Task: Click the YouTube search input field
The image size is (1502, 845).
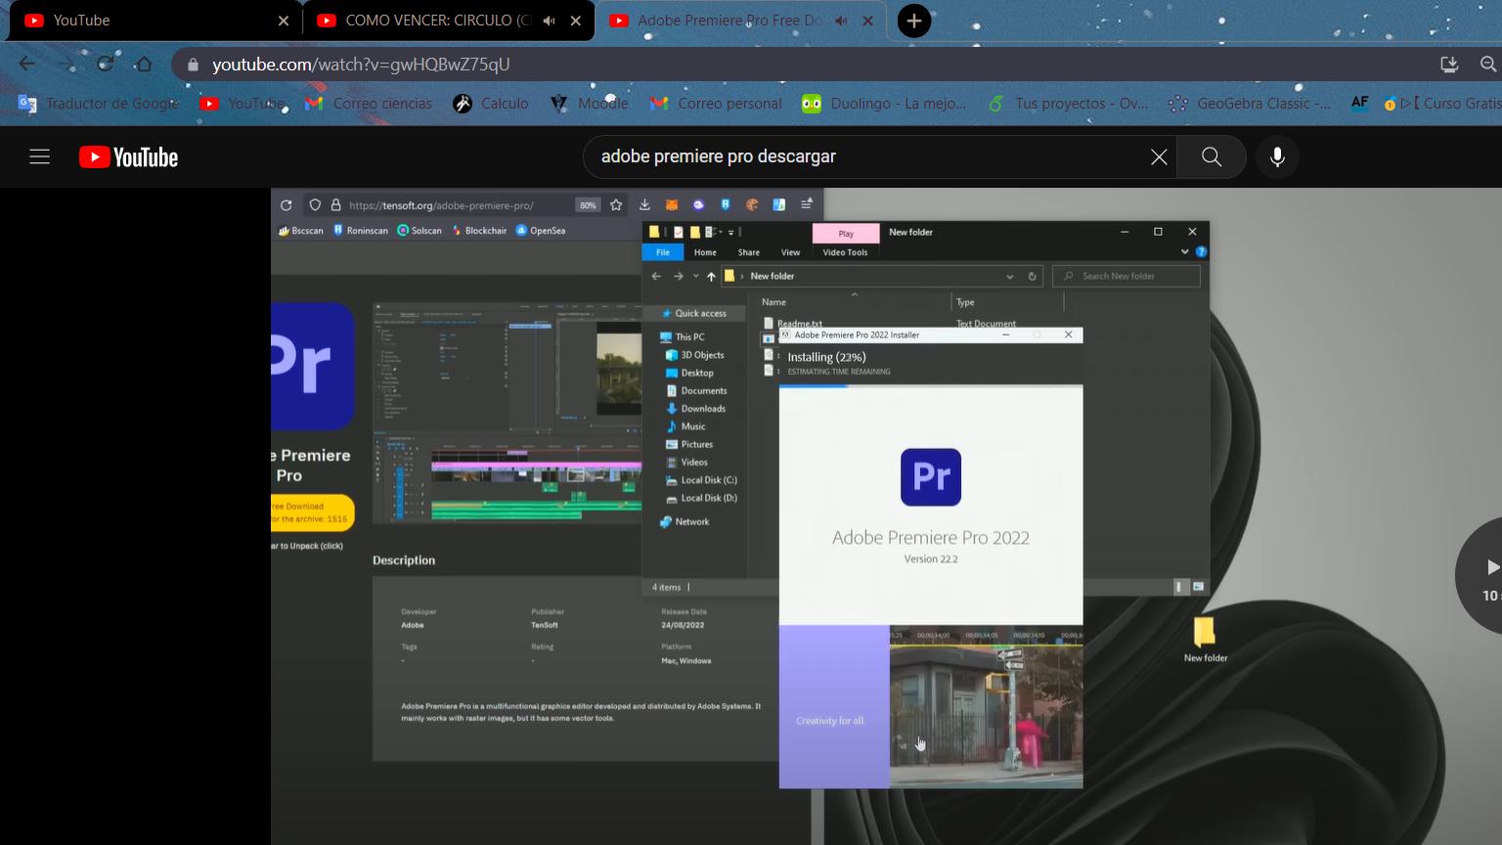Action: [861, 156]
